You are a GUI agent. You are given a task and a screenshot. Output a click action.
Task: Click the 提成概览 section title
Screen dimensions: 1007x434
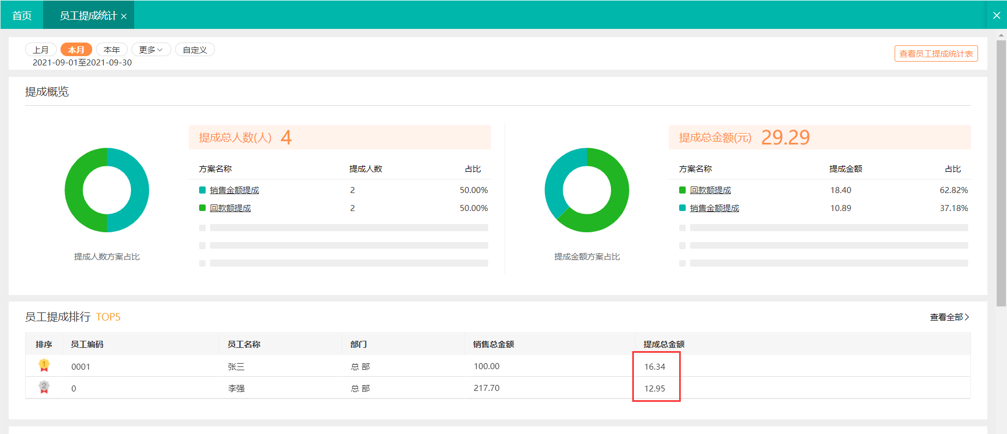[x=47, y=92]
